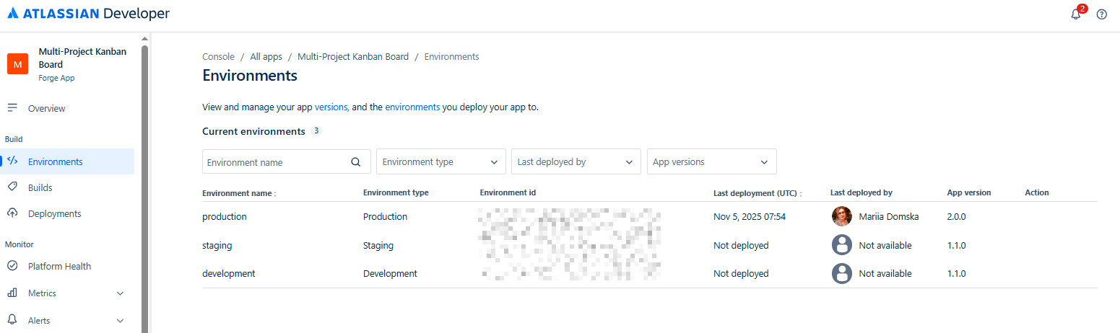Open the App versions dropdown
Image resolution: width=1120 pixels, height=333 pixels.
pos(711,162)
